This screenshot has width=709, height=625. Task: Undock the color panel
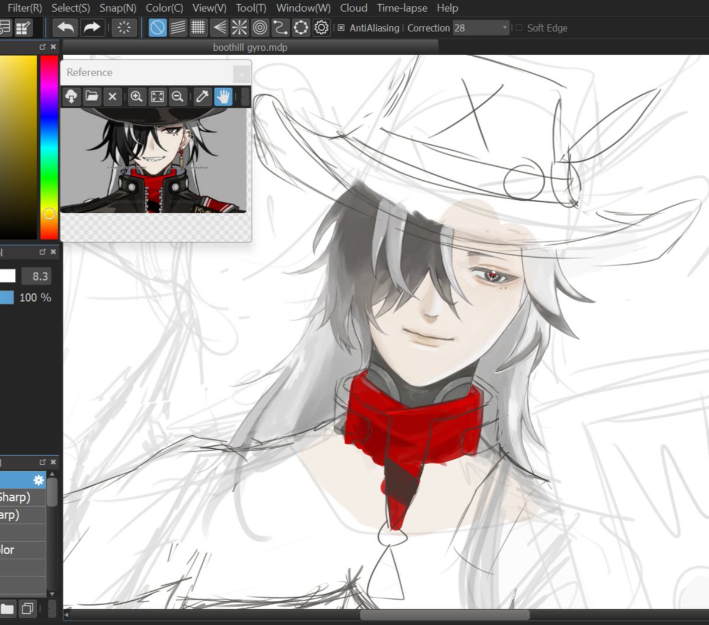point(43,47)
